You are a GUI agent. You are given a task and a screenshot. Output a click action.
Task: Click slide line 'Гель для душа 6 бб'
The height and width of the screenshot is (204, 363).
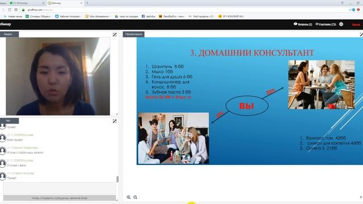pyautogui.click(x=169, y=76)
